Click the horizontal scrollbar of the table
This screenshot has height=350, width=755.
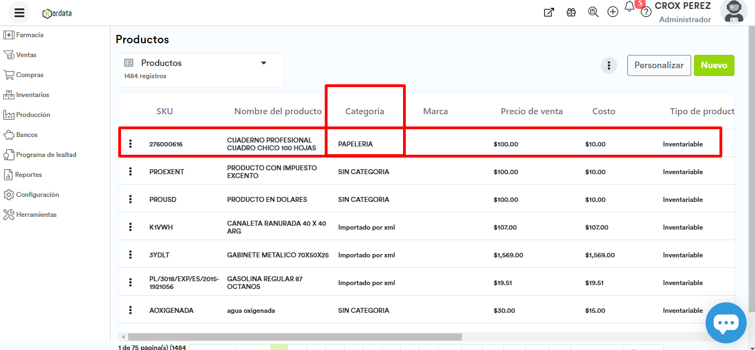(x=294, y=337)
